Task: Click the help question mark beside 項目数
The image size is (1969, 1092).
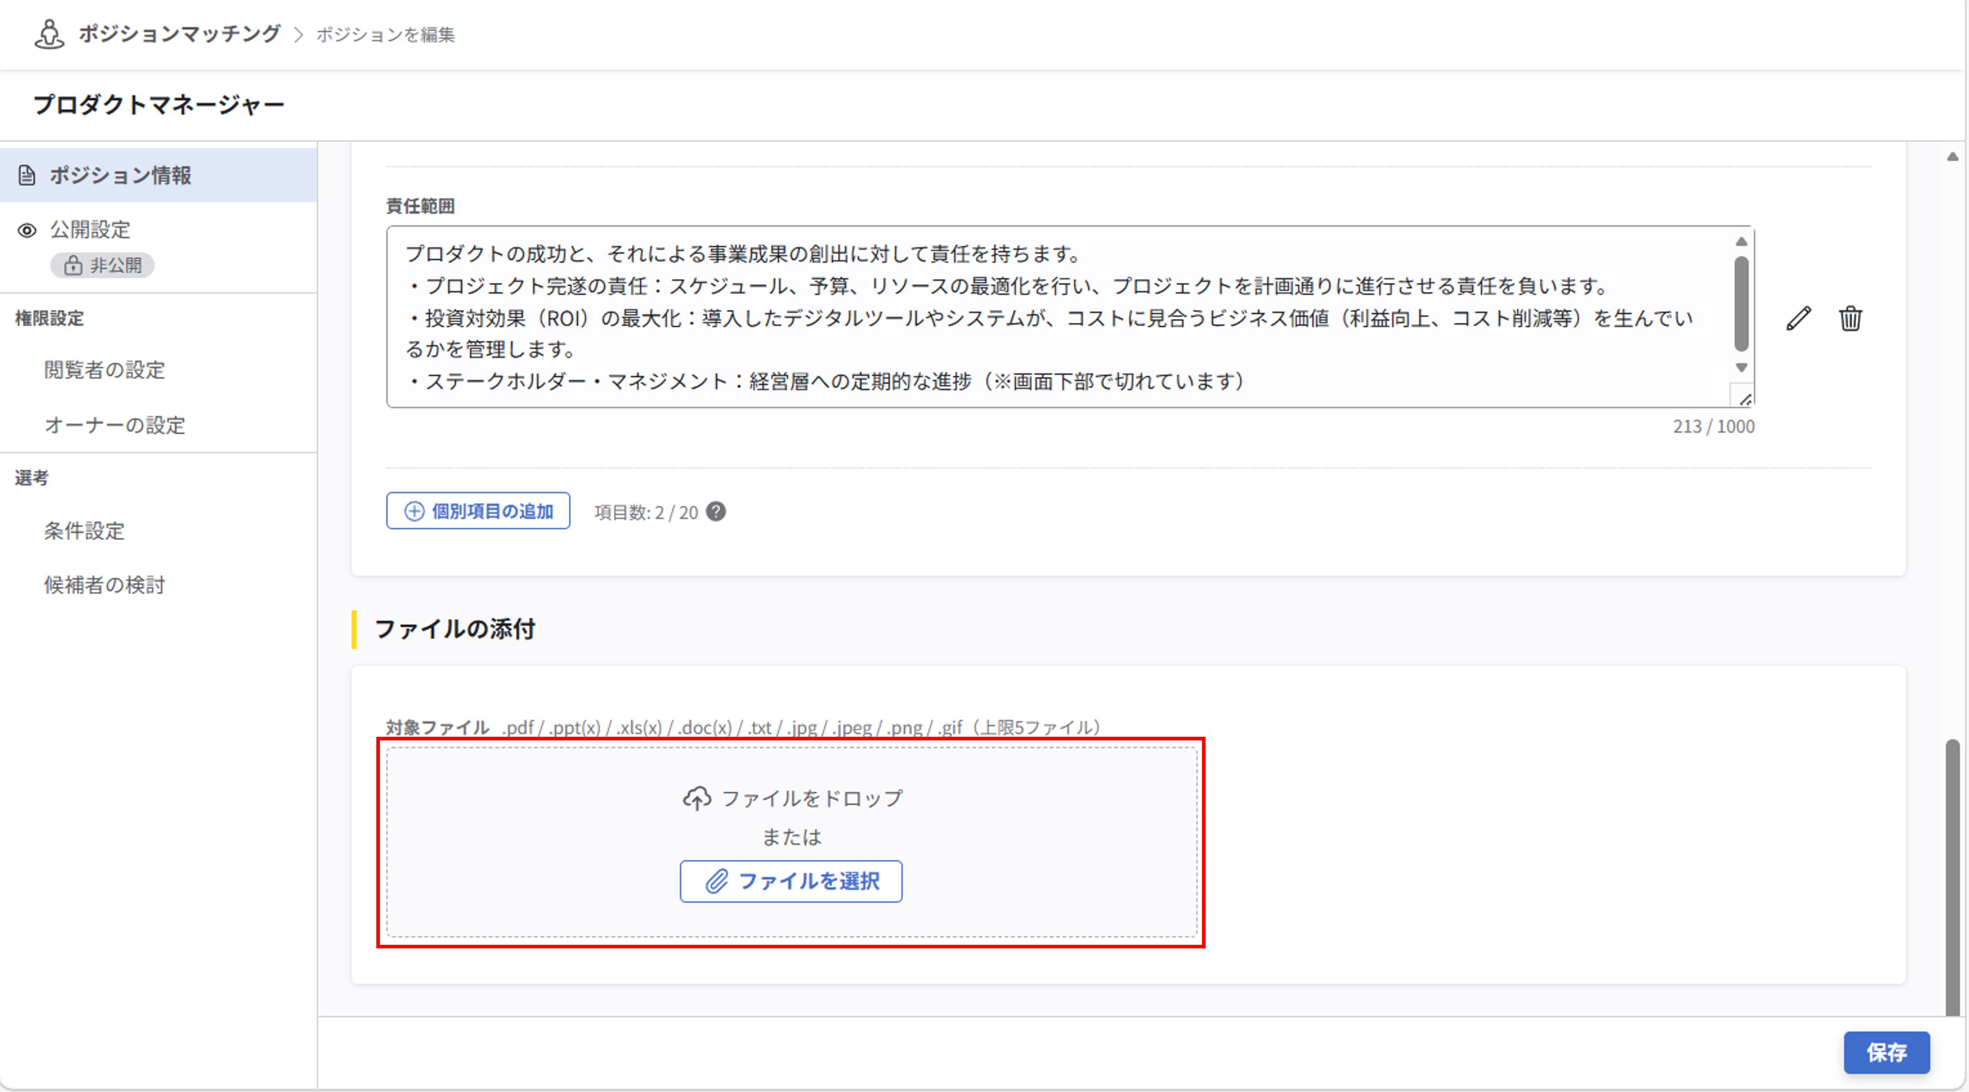Action: tap(716, 511)
